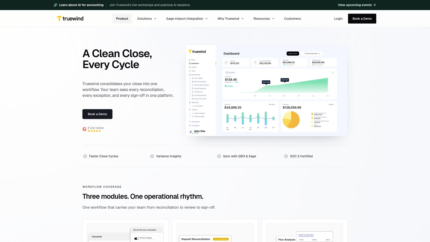The height and width of the screenshot is (242, 430).
Task: Open Chart of Accounts in the preview sidebar
Action: tap(199, 99)
